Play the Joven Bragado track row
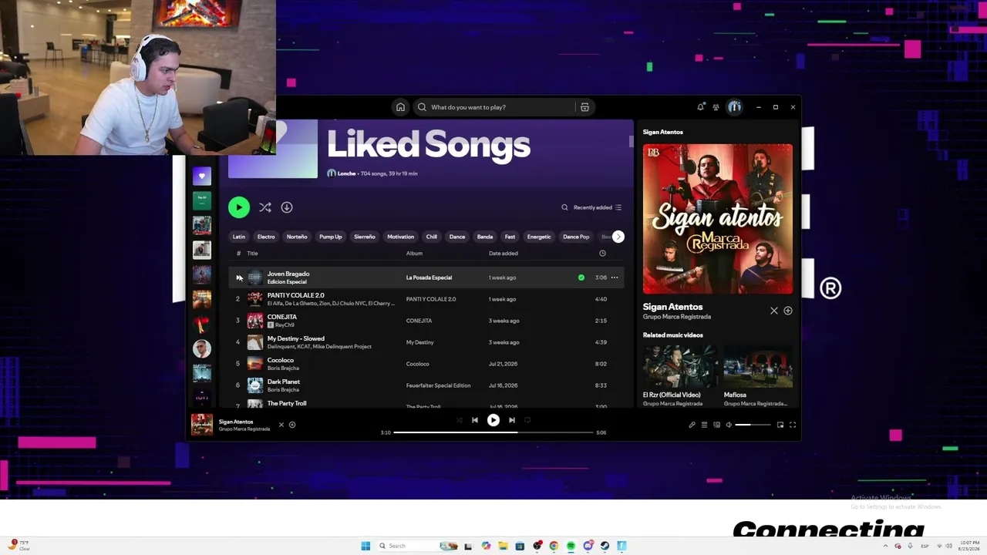Screen dimensions: 987x555 coord(239,277)
